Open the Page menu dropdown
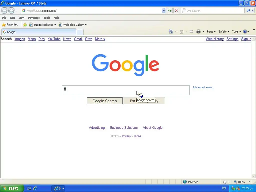The width and height of the screenshot is (256, 192). click(x=211, y=31)
